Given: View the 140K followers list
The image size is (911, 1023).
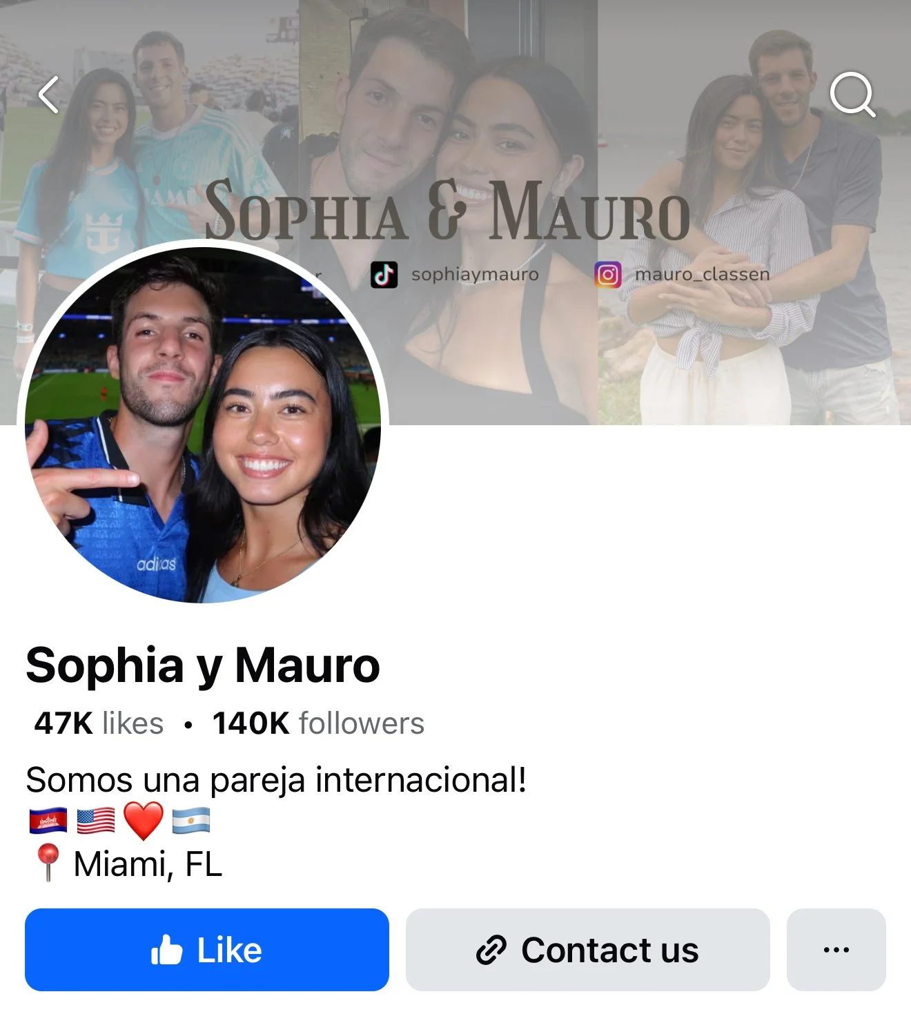Looking at the screenshot, I should [318, 723].
